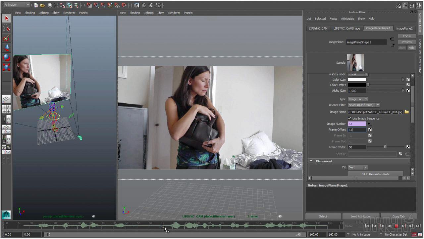
Task: Uncheck Use Image Sequence checkbox
Action: [x=350, y=119]
